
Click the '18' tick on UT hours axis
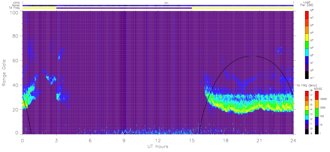click(226, 140)
